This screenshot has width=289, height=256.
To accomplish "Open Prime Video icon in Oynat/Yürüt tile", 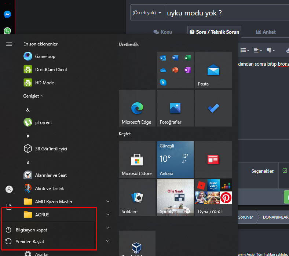I will 213,186.
